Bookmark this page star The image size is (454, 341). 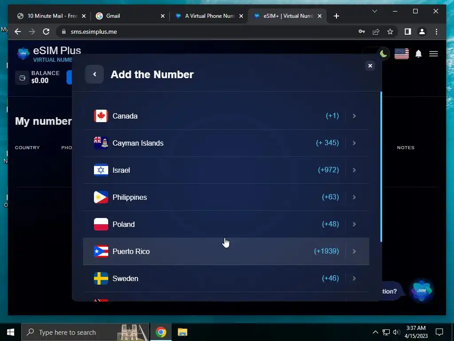pyautogui.click(x=390, y=32)
